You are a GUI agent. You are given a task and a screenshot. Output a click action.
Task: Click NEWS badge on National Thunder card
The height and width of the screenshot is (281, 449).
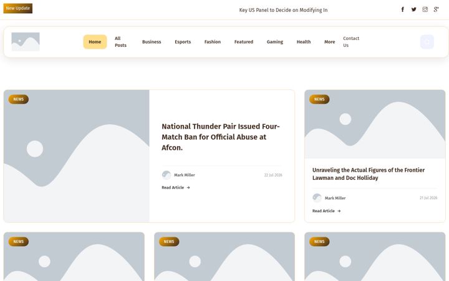19,99
